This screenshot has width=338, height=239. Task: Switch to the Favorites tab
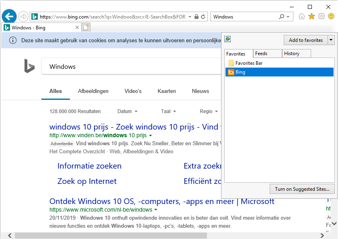(x=239, y=54)
